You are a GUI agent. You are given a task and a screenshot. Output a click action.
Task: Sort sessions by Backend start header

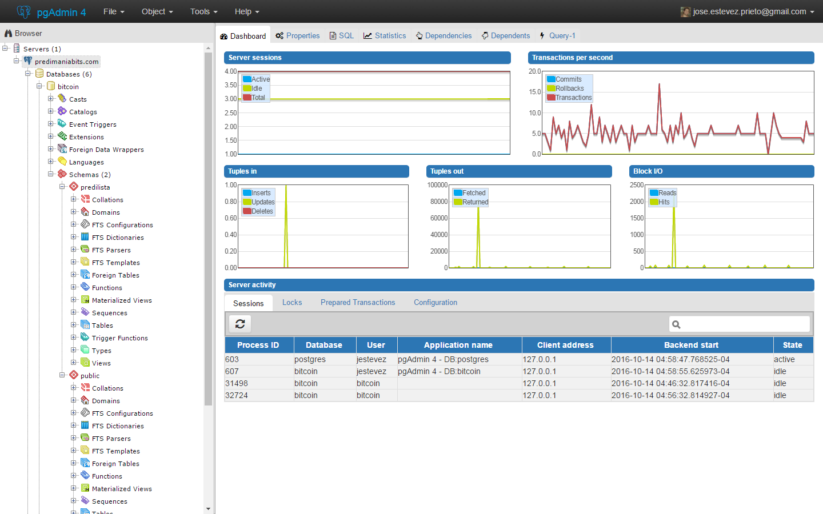coord(692,345)
